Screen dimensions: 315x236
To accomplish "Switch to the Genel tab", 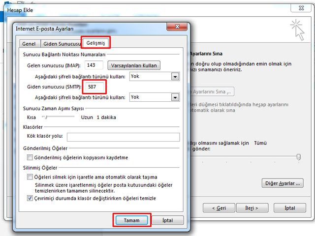I will 29,43.
